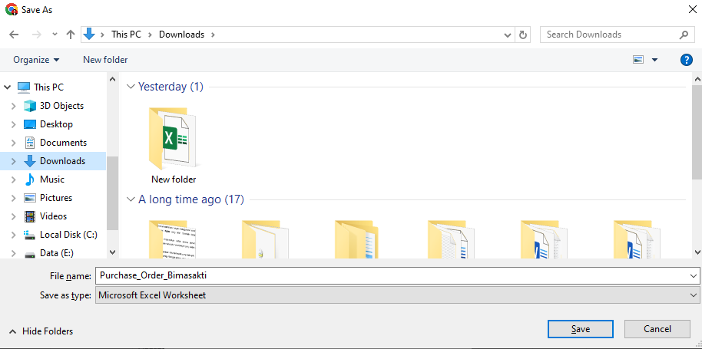
Task: Collapse the This PC tree node
Action: click(7, 87)
